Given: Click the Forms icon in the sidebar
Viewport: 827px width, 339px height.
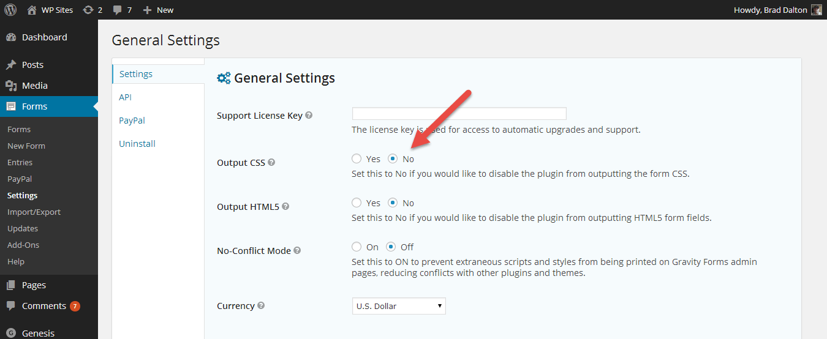Looking at the screenshot, I should tap(11, 106).
